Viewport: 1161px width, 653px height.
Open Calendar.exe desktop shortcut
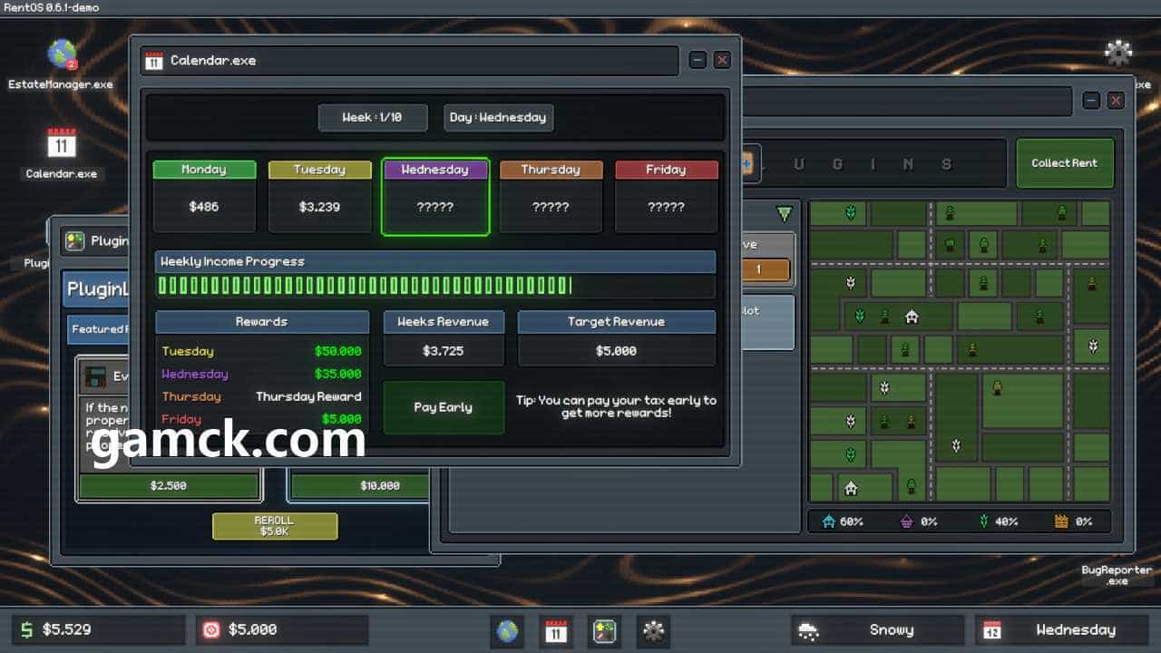tap(61, 145)
